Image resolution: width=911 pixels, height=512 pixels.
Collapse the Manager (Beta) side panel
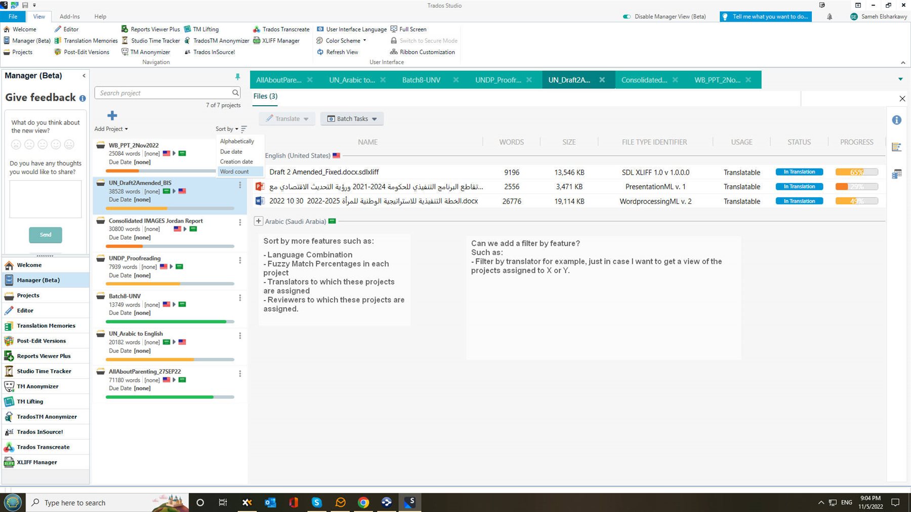84,76
